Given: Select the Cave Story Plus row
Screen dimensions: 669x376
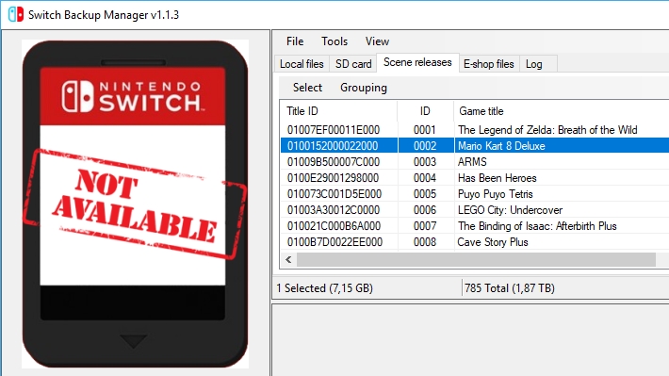Looking at the screenshot, I should [475, 242].
